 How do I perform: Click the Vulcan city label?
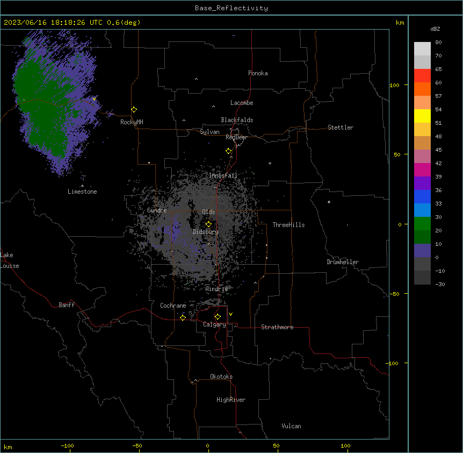pyautogui.click(x=292, y=426)
